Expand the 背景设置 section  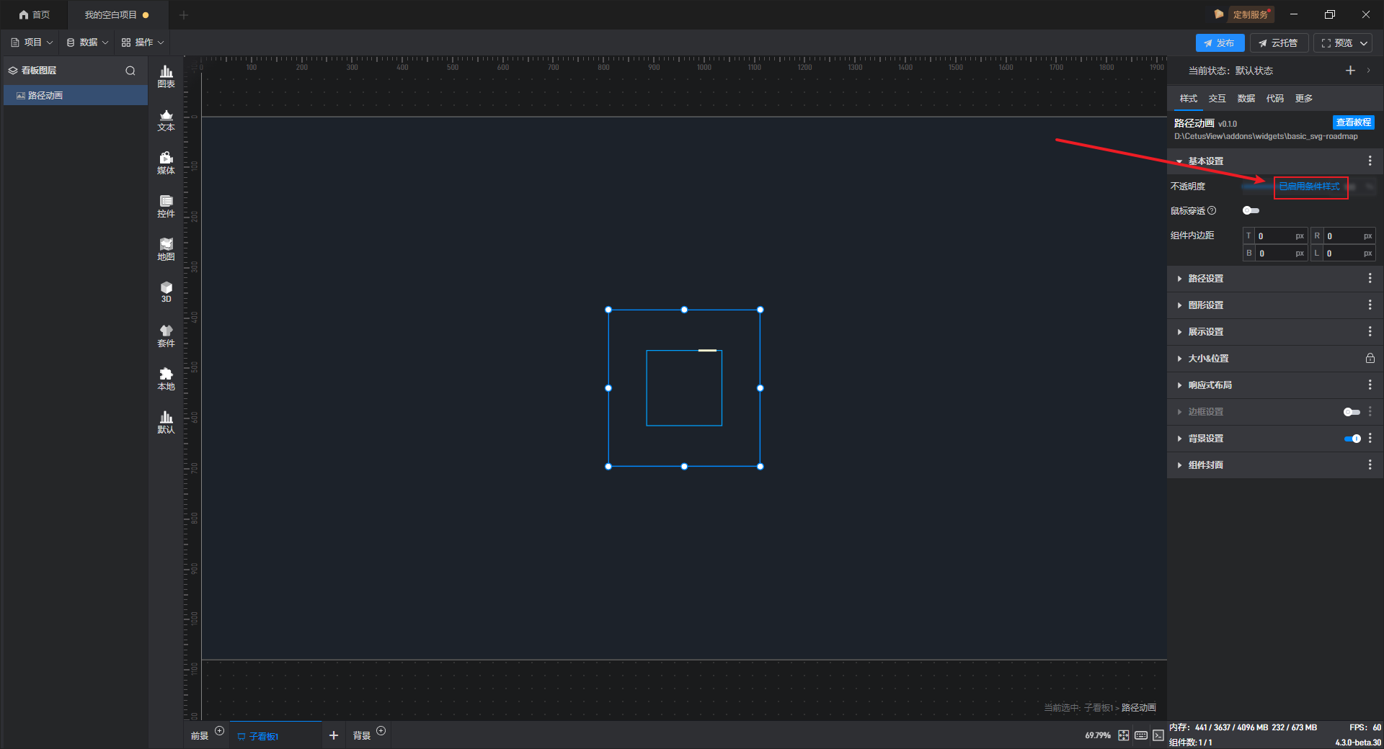[x=1179, y=439]
